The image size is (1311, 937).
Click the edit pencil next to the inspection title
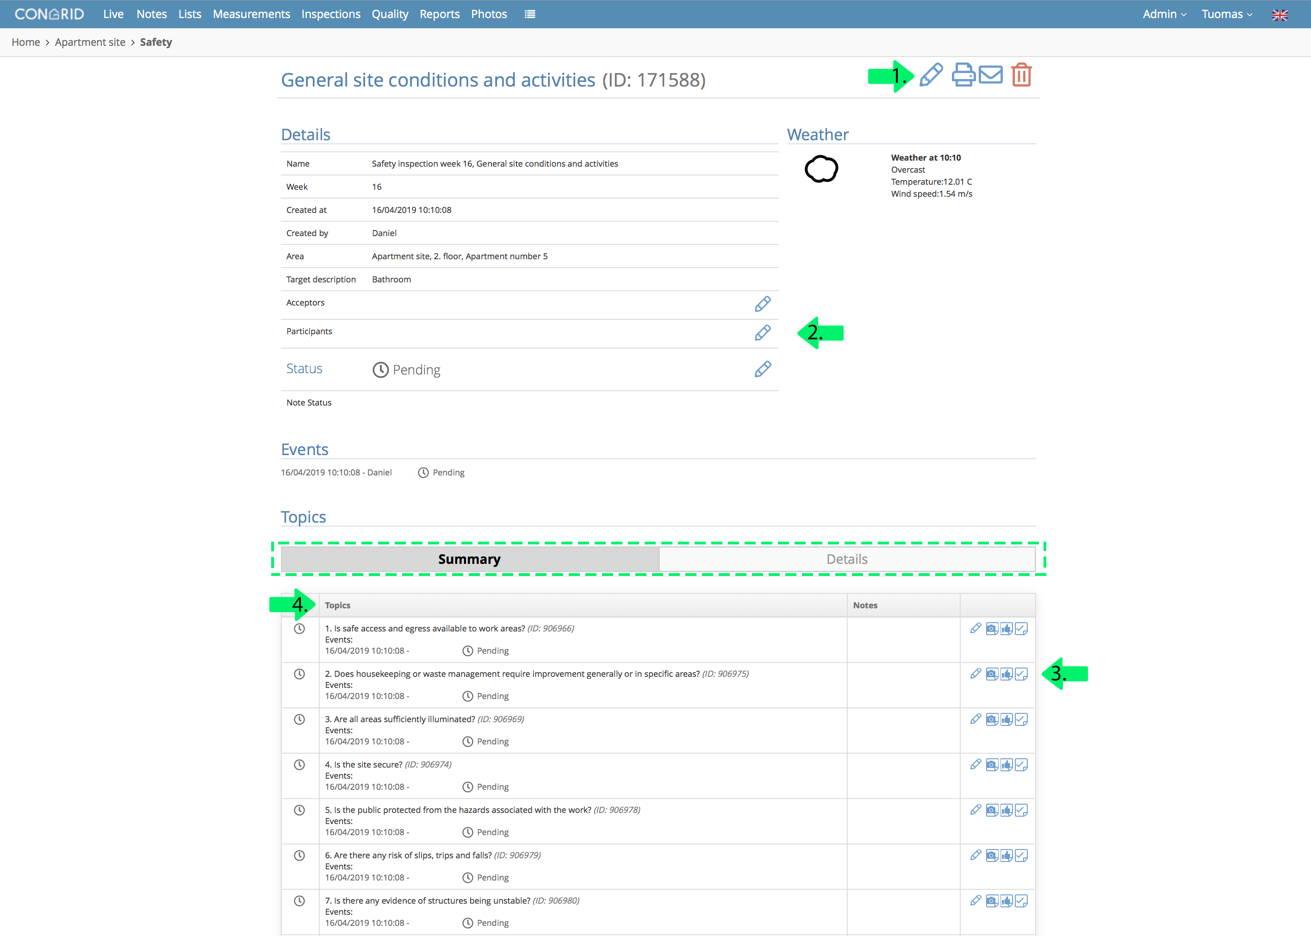coord(930,75)
